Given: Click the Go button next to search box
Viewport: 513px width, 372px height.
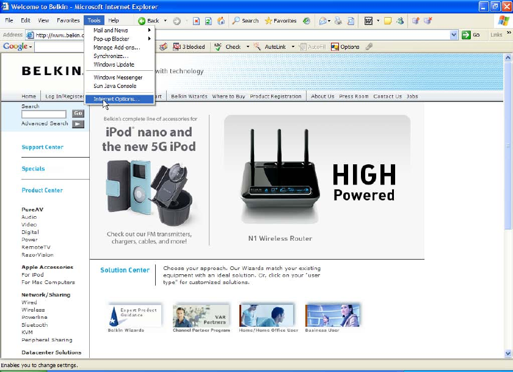Looking at the screenshot, I should 78,113.
